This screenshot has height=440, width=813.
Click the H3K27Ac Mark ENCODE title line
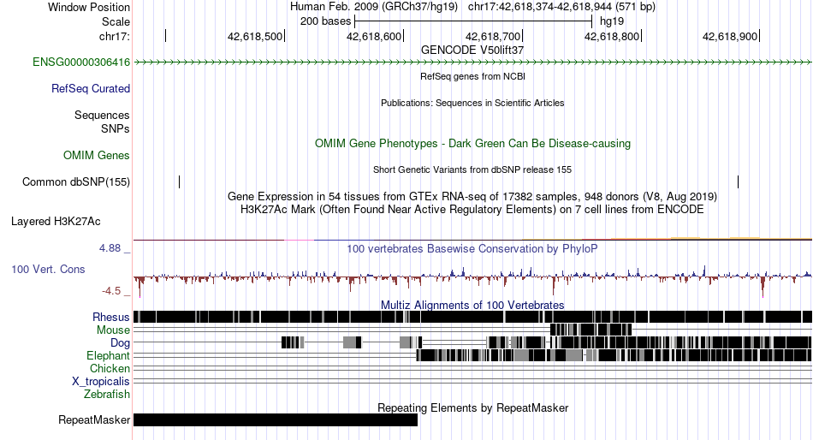coord(472,210)
